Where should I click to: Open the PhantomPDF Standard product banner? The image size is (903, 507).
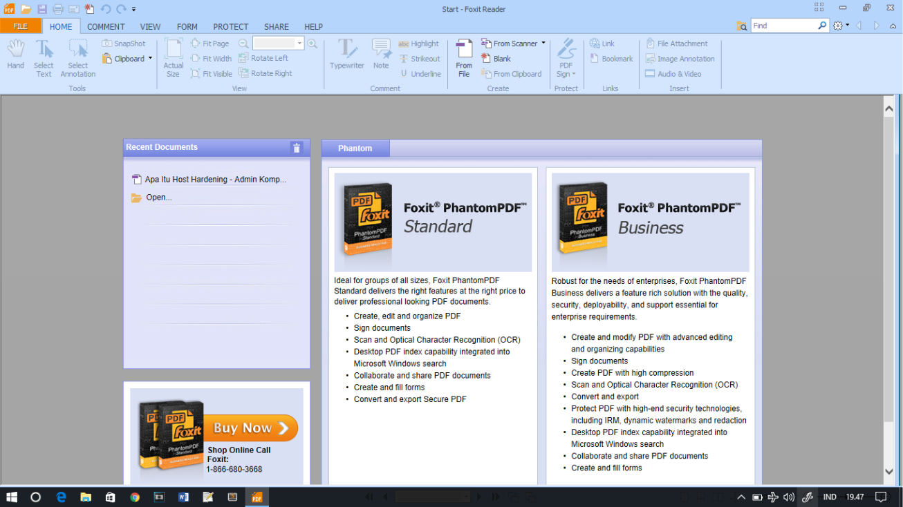[x=433, y=222]
